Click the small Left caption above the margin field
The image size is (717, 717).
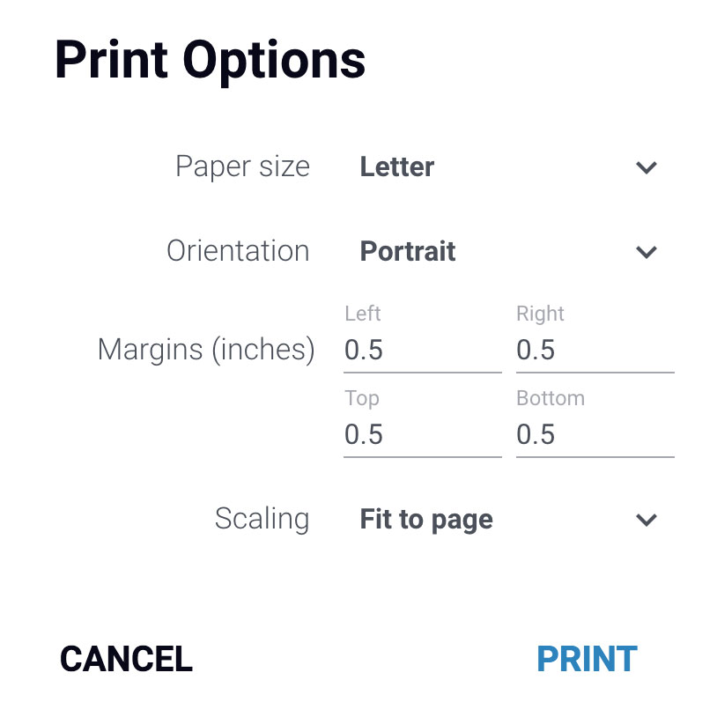tap(363, 314)
